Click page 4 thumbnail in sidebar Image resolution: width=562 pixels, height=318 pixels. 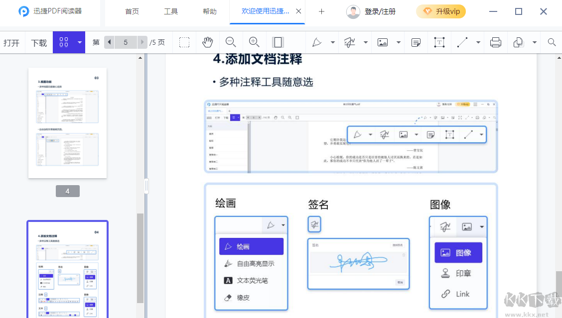pyautogui.click(x=67, y=122)
